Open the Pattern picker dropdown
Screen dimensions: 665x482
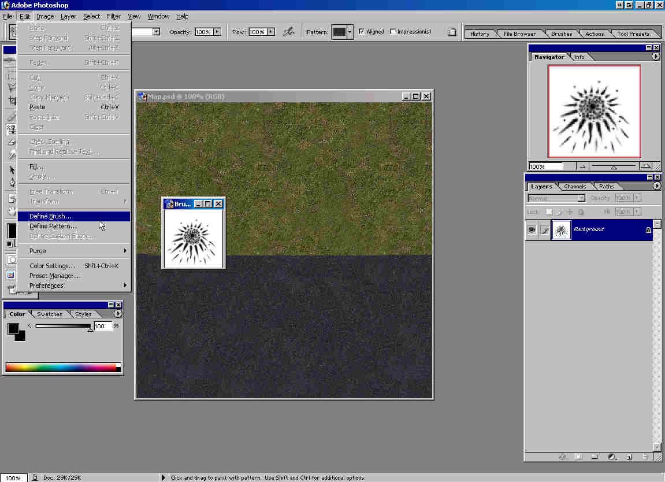click(350, 32)
